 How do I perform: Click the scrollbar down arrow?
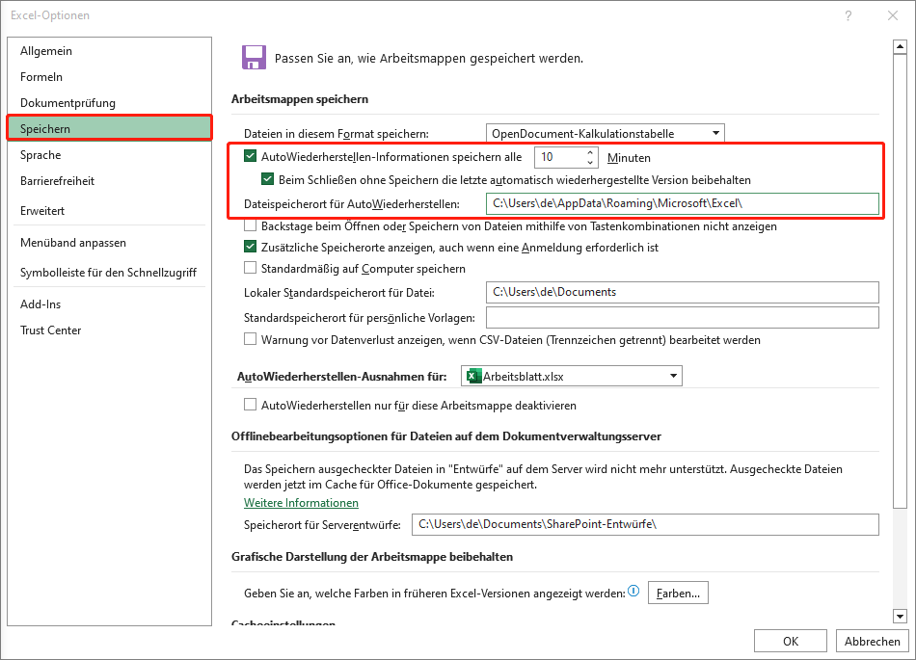coord(901,616)
